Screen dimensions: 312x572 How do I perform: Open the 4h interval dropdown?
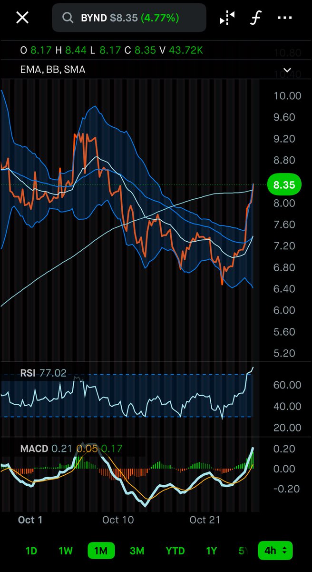[275, 551]
